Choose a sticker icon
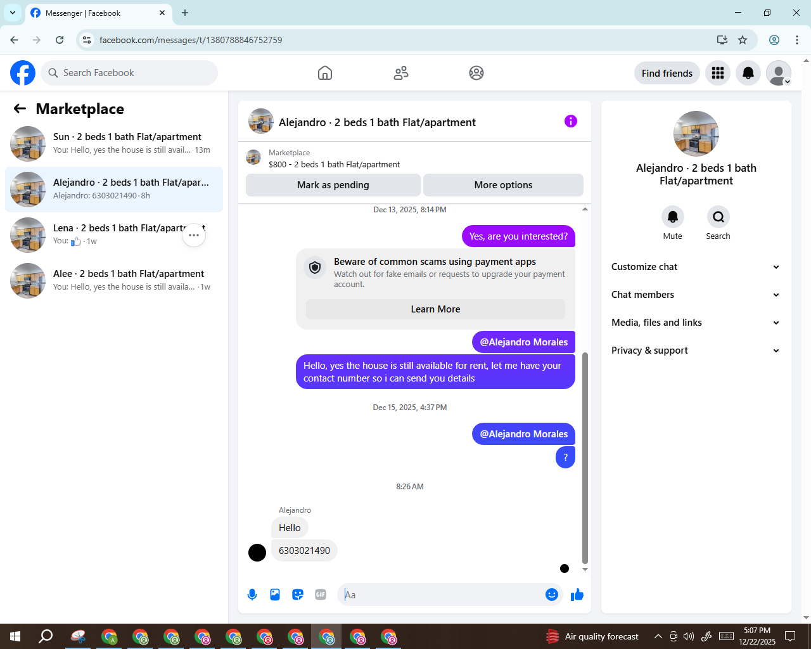 click(x=298, y=594)
